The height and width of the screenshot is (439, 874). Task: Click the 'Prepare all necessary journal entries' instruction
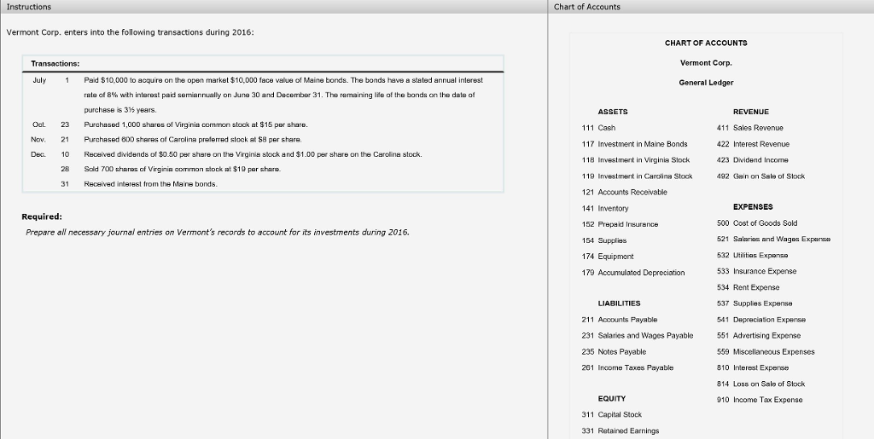point(218,233)
